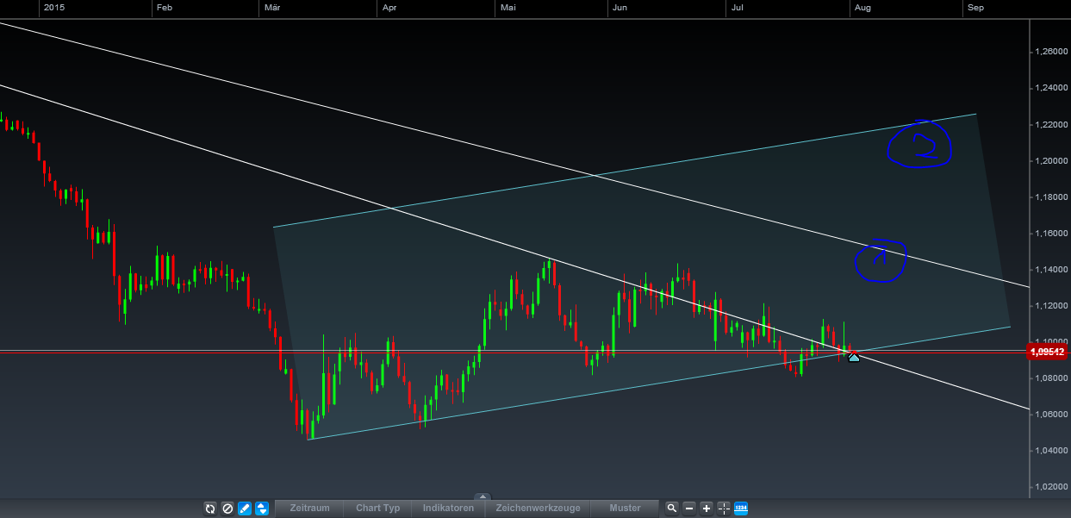Open the Chart Typ menu
The image size is (1071, 518).
coord(377,508)
